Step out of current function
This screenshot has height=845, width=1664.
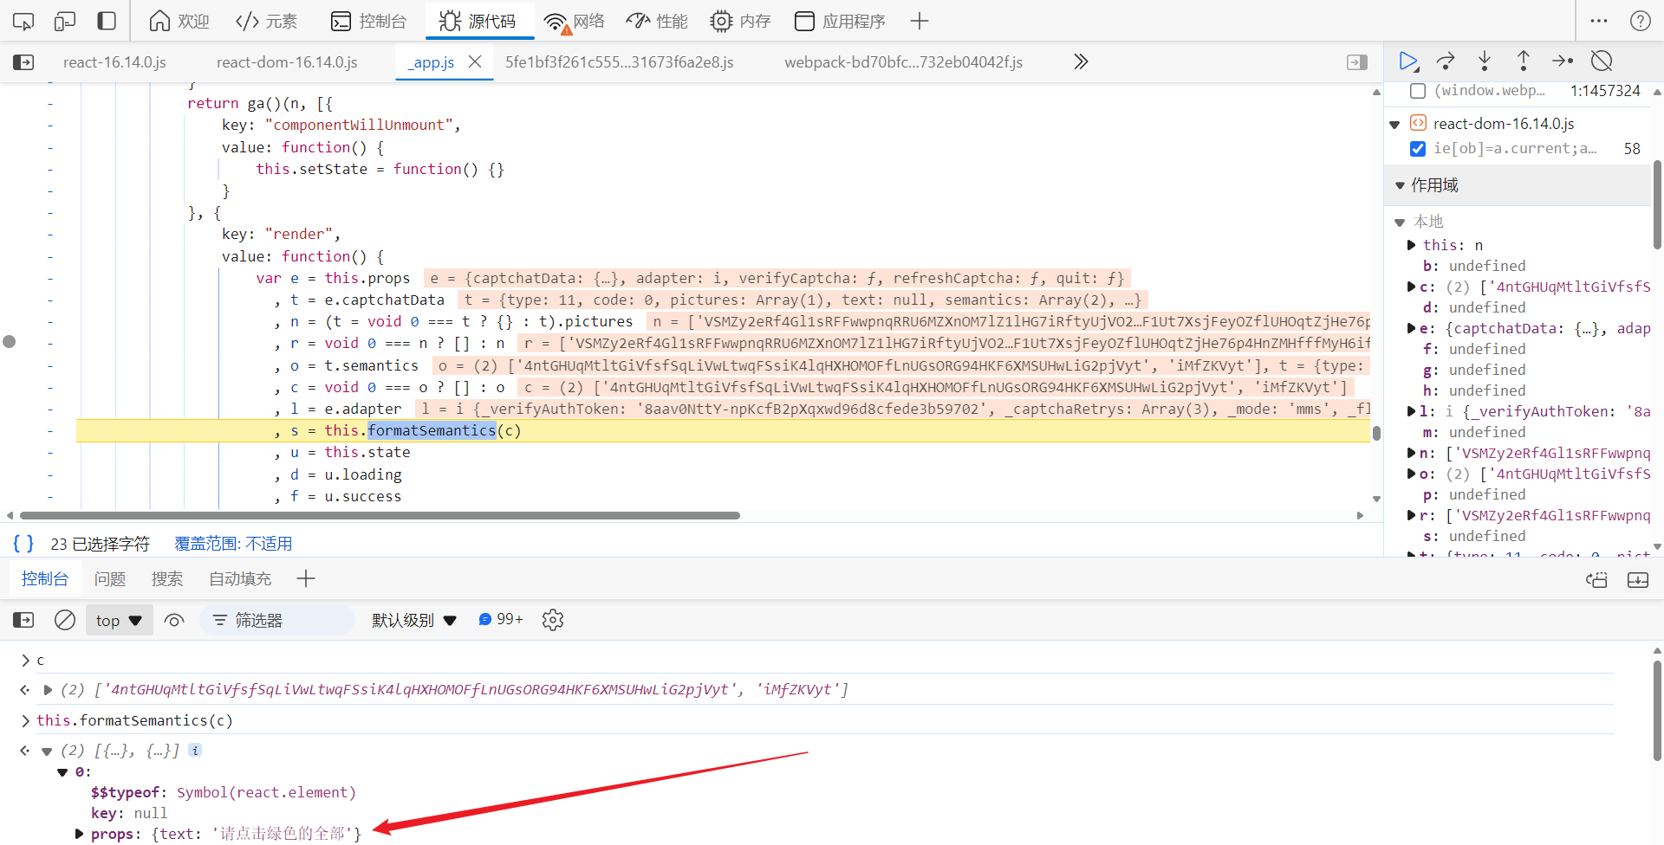point(1524,61)
